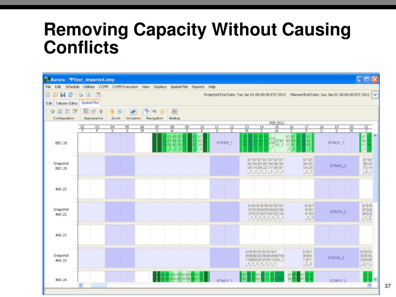This screenshot has width=396, height=297.
Task: Click the binoculars icon in Navigation group
Action: (155, 111)
